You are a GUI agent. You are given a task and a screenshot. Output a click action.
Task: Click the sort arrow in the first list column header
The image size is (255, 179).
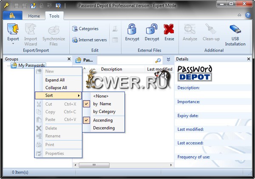coord(85,69)
